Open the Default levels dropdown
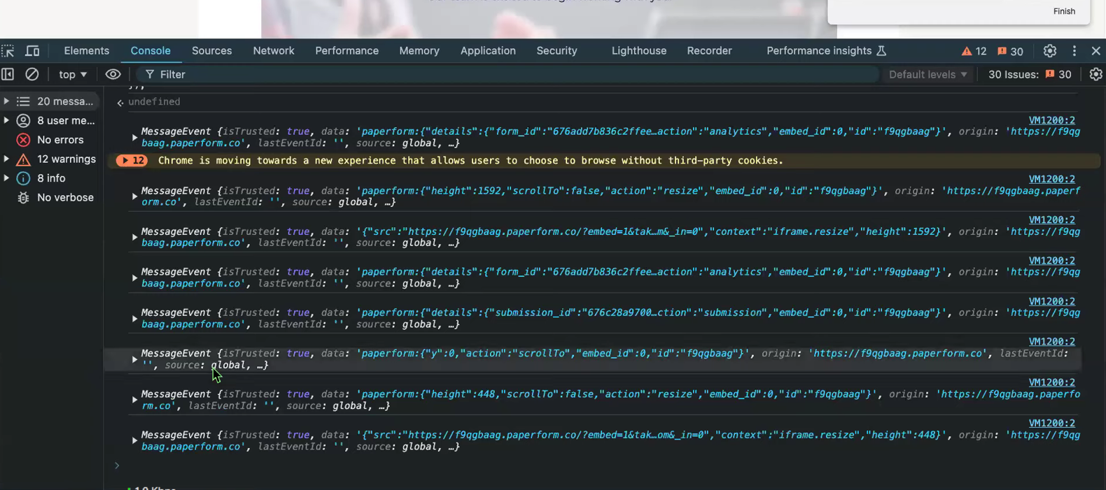Image resolution: width=1106 pixels, height=490 pixels. (x=927, y=74)
